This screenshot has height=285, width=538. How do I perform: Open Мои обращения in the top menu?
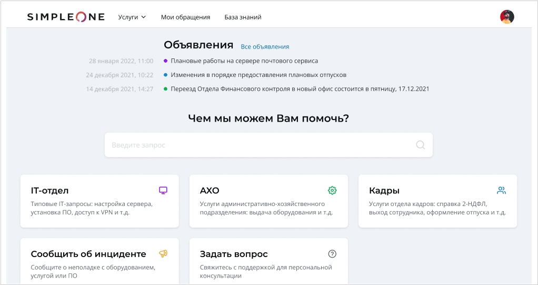pos(185,17)
